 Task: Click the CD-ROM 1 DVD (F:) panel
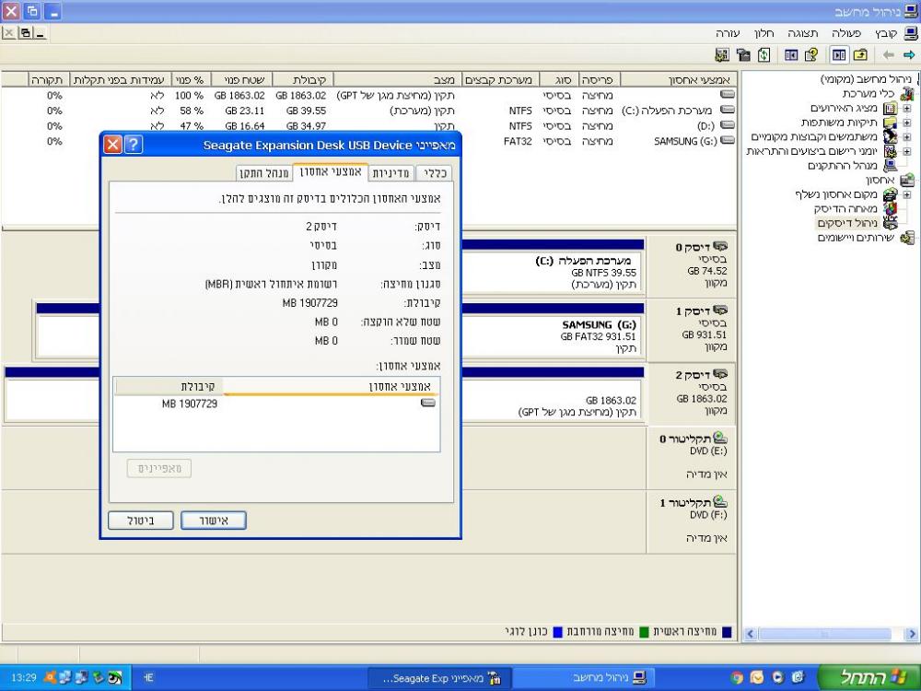(x=691, y=521)
